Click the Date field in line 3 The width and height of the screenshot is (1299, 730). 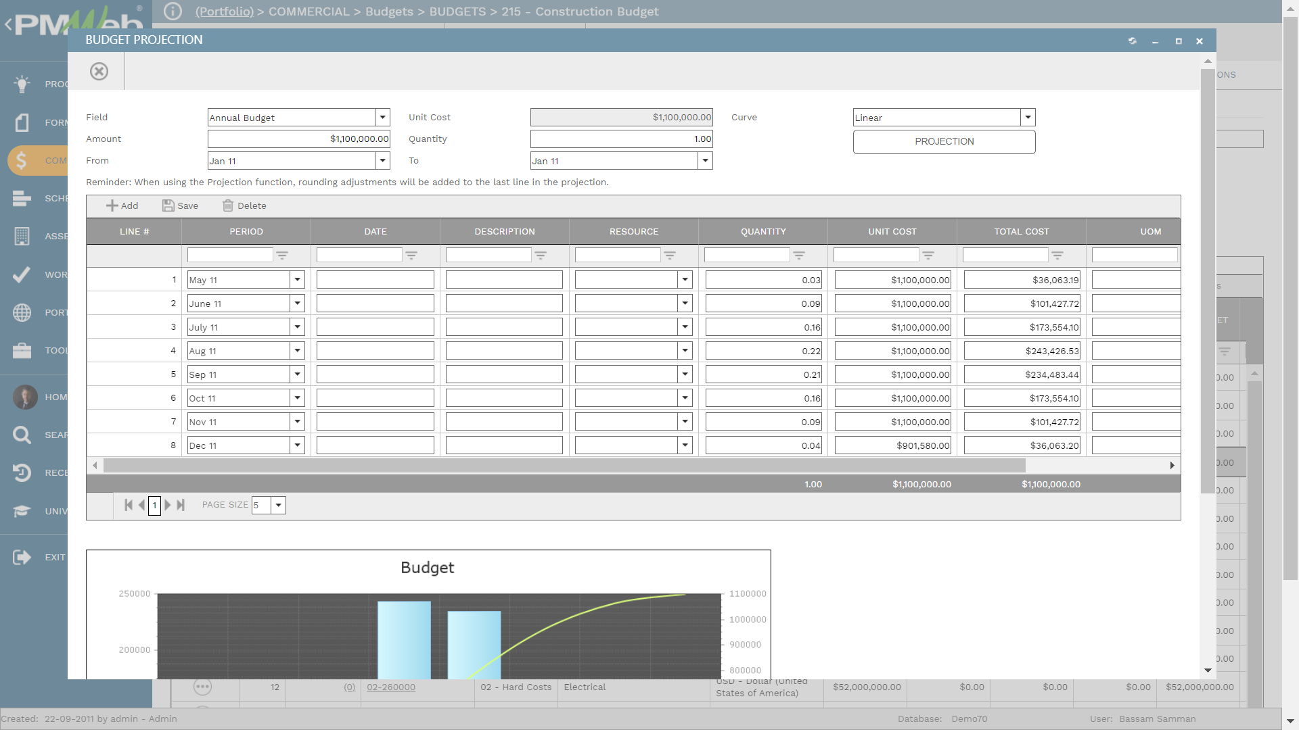[x=375, y=326]
